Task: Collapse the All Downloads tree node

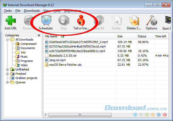Action: pyautogui.click(x=7, y=40)
